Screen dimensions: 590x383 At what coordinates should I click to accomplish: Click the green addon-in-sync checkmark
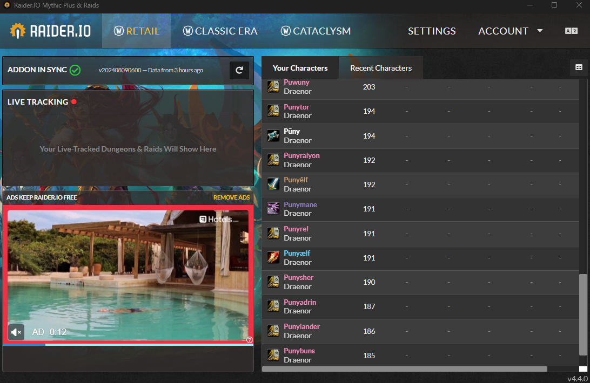coord(75,70)
